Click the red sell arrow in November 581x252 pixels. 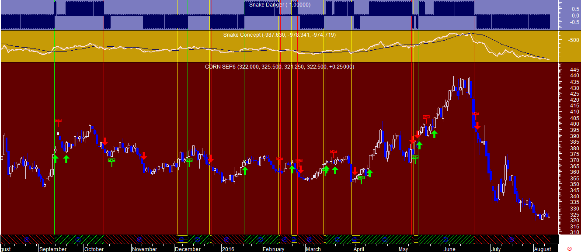(143, 155)
